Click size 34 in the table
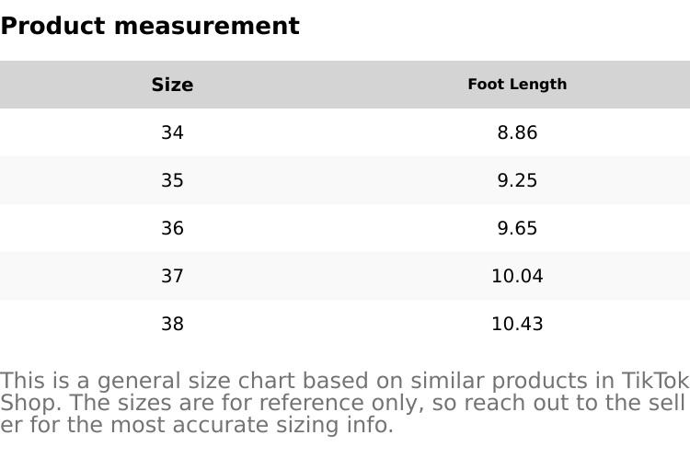The image size is (690, 458). 172,132
